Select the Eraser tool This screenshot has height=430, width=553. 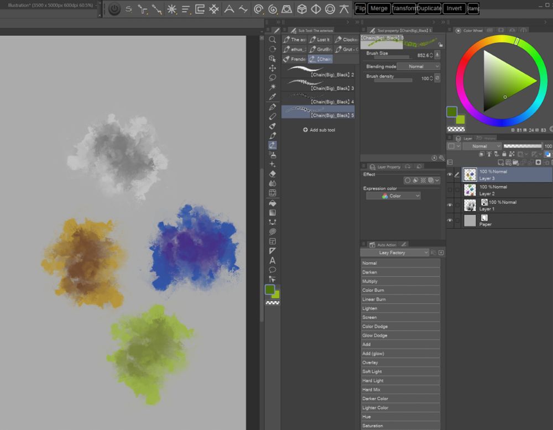(272, 174)
